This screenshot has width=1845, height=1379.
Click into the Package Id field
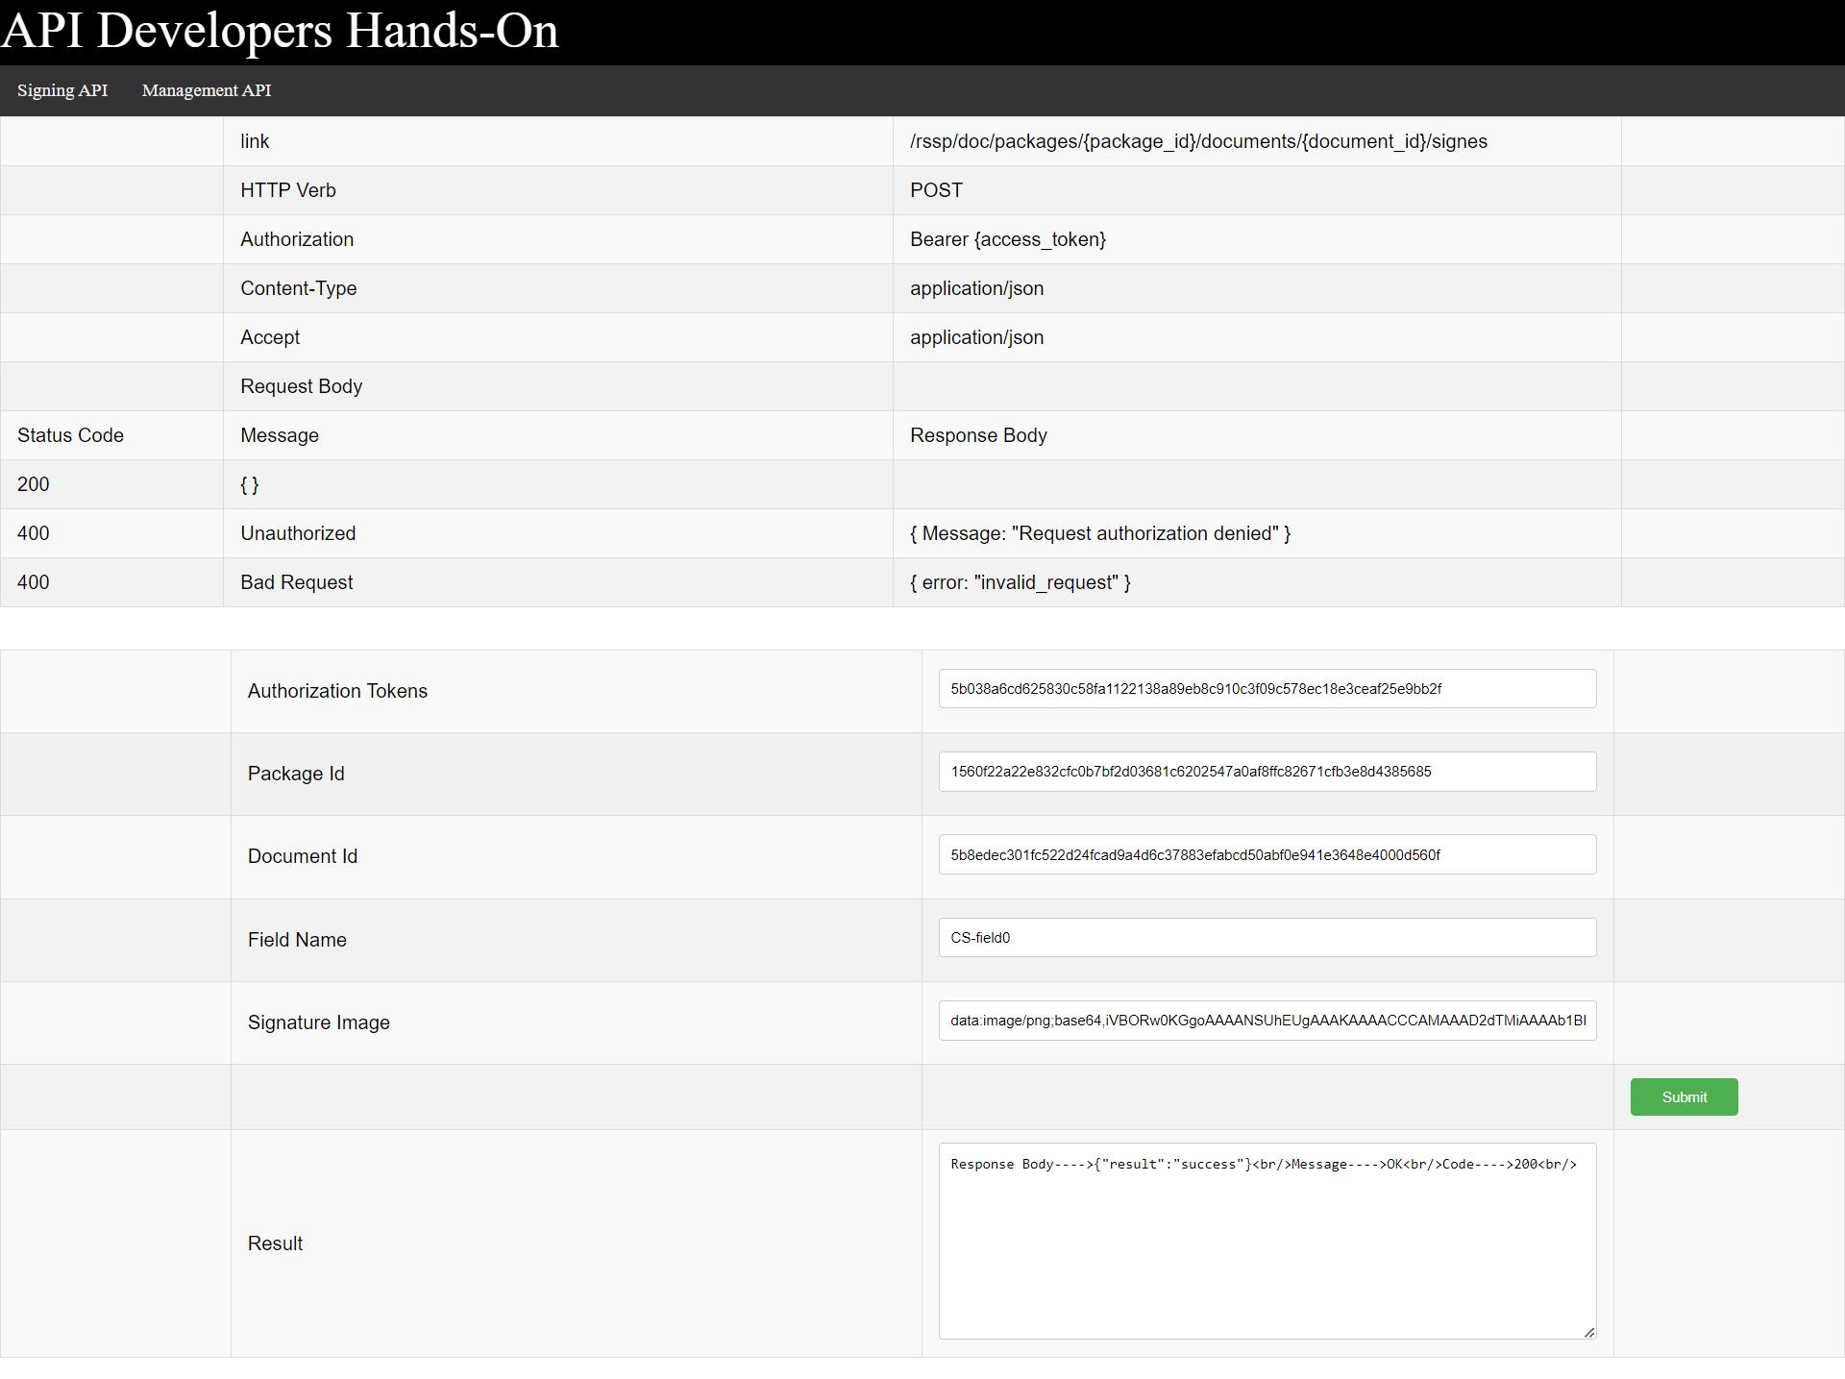1267,772
